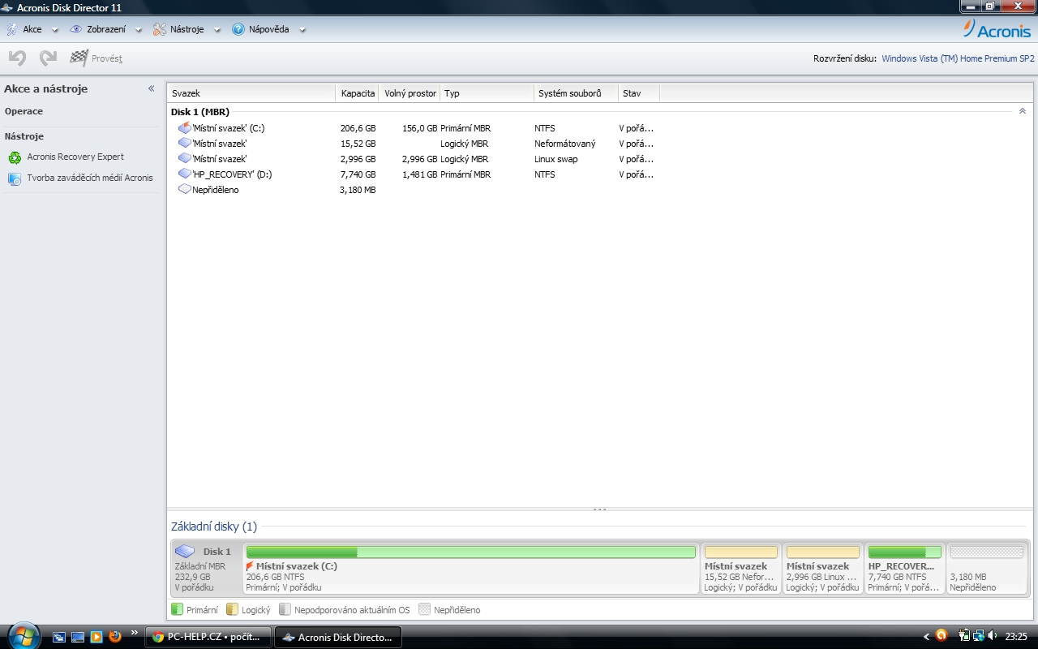
Task: Collapse the Disk 1 (MBR) group
Action: pos(1023,111)
